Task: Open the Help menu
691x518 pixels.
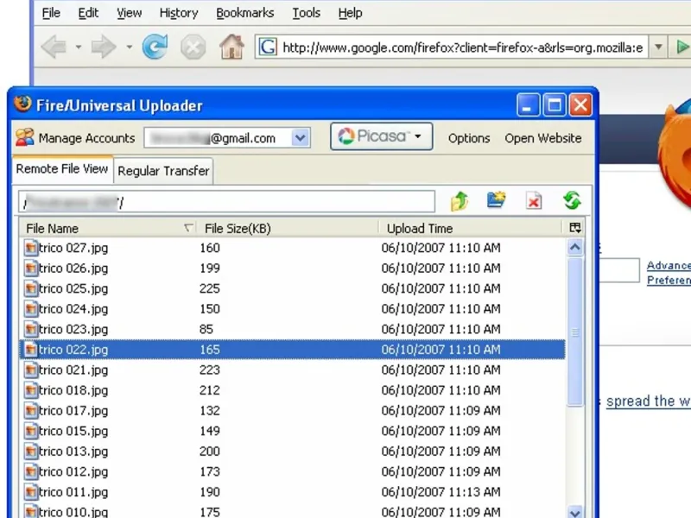Action: (351, 13)
